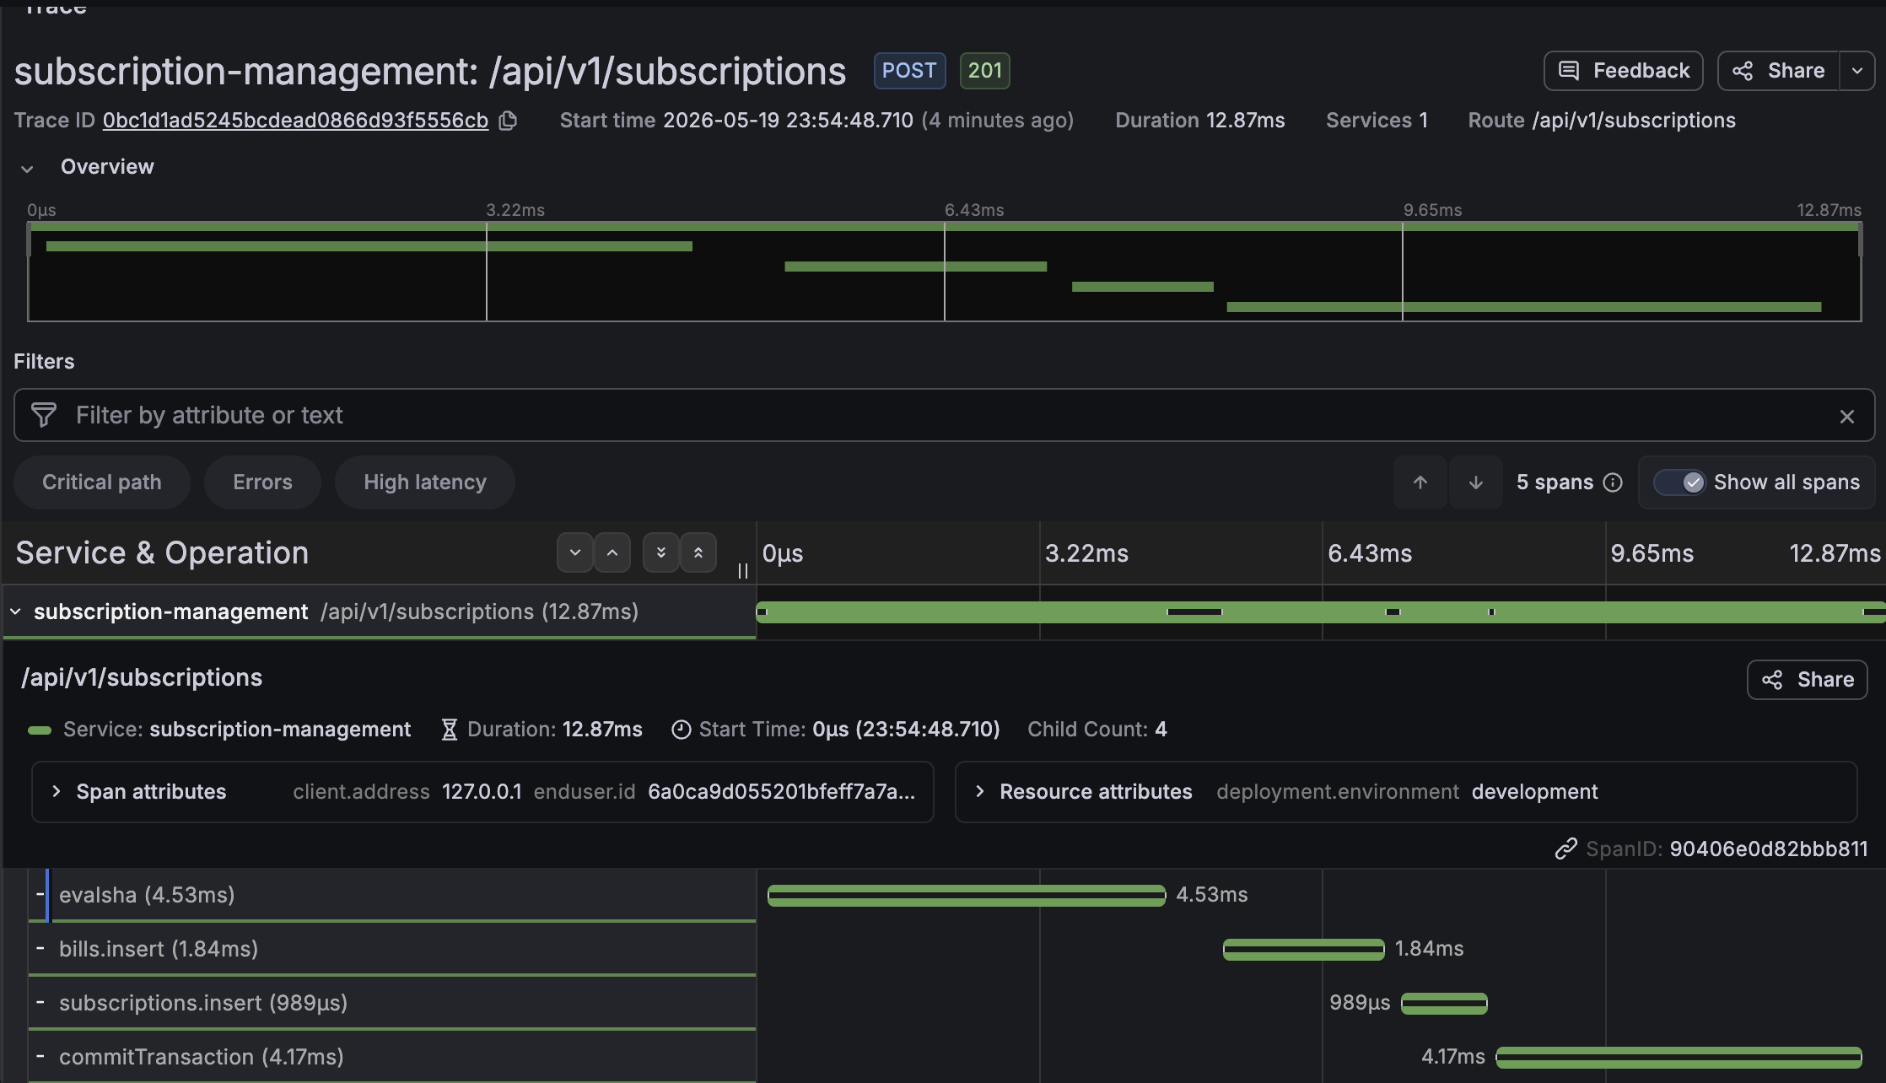
Task: Click the evalsha span bar in timeline
Action: click(967, 896)
